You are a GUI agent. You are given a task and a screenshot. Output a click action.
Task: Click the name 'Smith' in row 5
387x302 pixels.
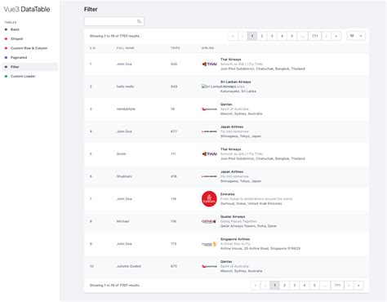click(x=121, y=153)
